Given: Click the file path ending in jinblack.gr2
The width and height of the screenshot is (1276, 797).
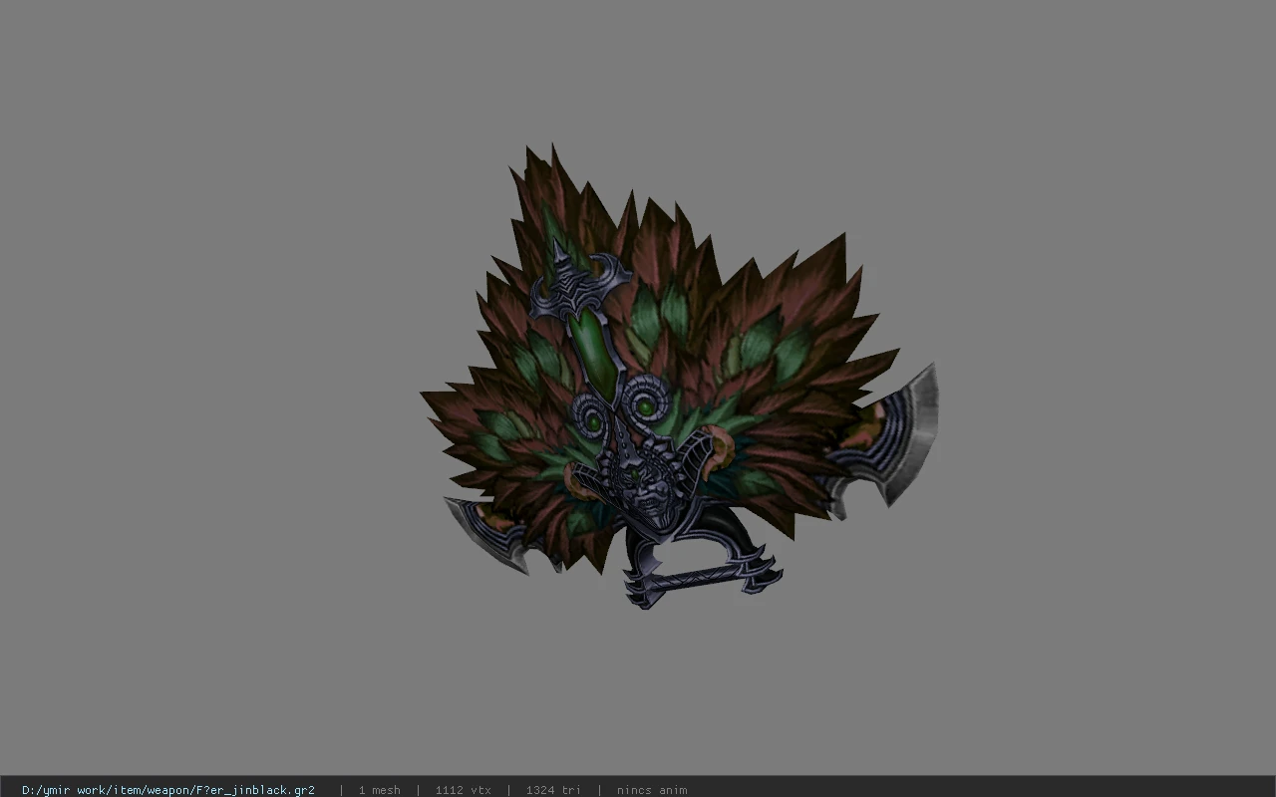Looking at the screenshot, I should 168,790.
